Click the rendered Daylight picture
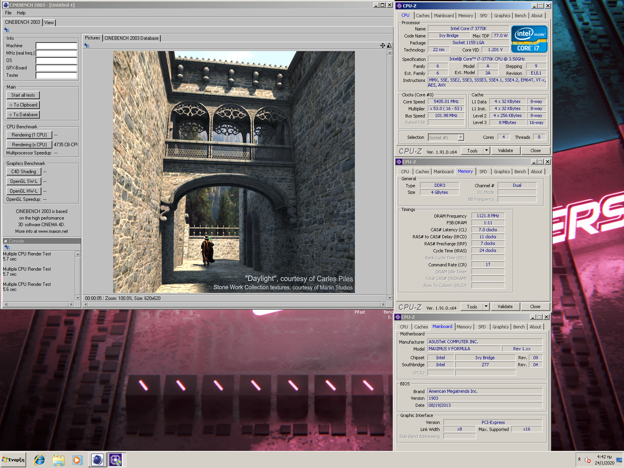Viewport: 624px width, 468px height. point(234,172)
